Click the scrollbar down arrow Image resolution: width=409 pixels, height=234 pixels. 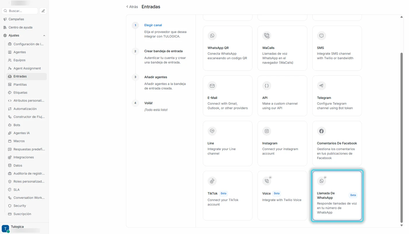coord(402,225)
